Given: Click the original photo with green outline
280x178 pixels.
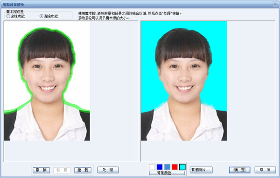Looking at the screenshot, I should [x=47, y=81].
